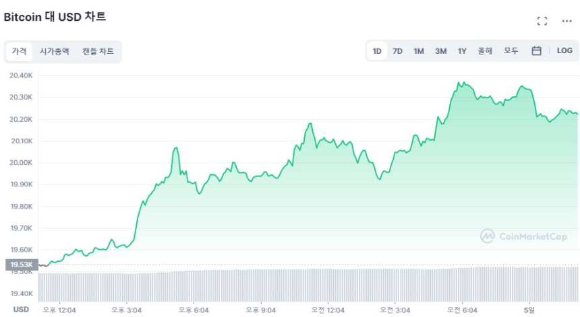
Task: Toggle the LOG scale button
Action: click(564, 51)
